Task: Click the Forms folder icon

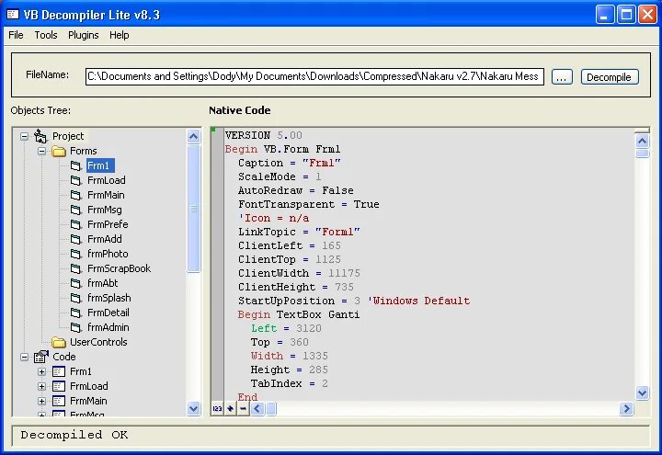Action: (59, 151)
